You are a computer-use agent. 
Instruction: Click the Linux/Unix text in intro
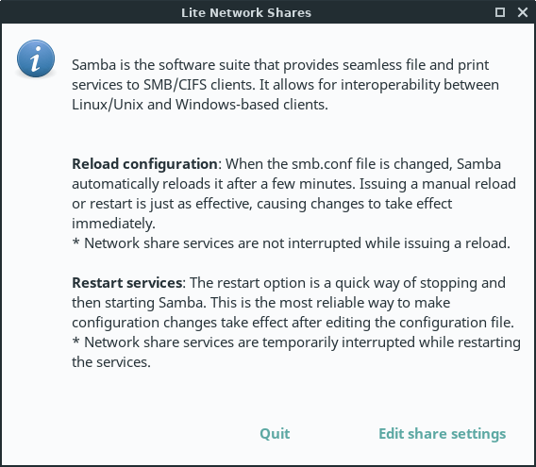108,105
